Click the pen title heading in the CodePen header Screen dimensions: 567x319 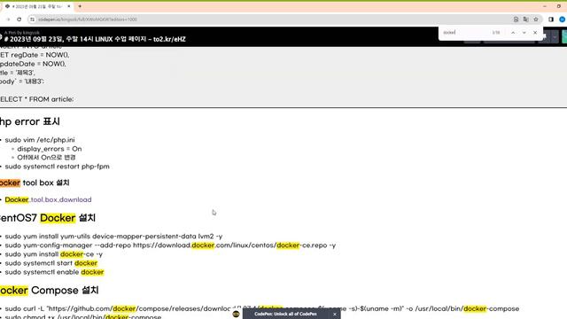click(x=95, y=39)
